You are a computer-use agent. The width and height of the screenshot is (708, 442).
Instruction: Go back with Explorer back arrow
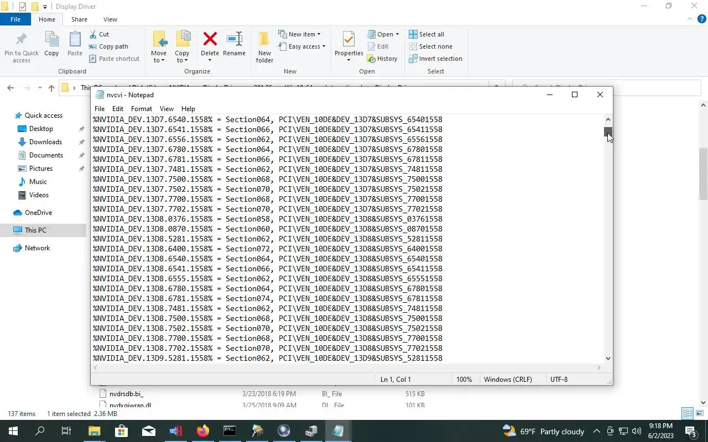coord(11,88)
